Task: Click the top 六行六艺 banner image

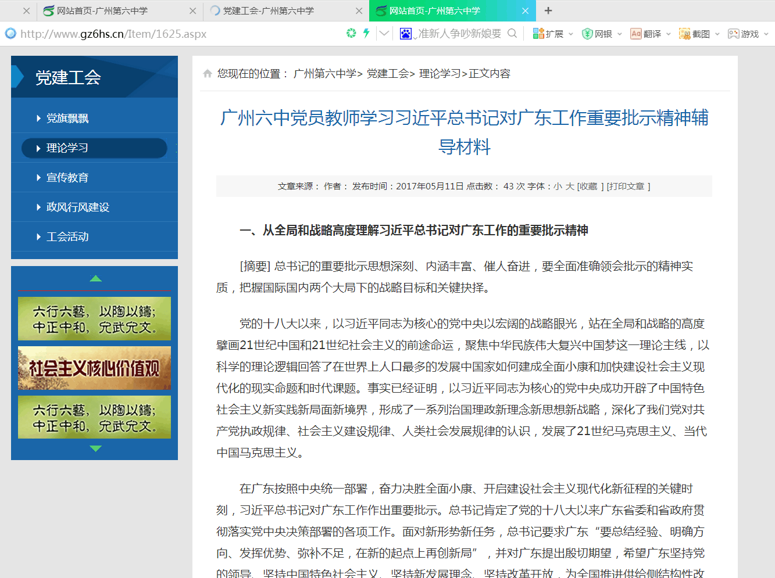Action: (94, 319)
